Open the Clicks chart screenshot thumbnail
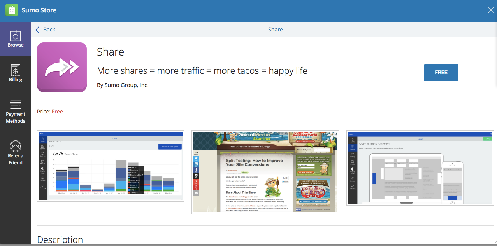The width and height of the screenshot is (497, 246). click(x=111, y=166)
